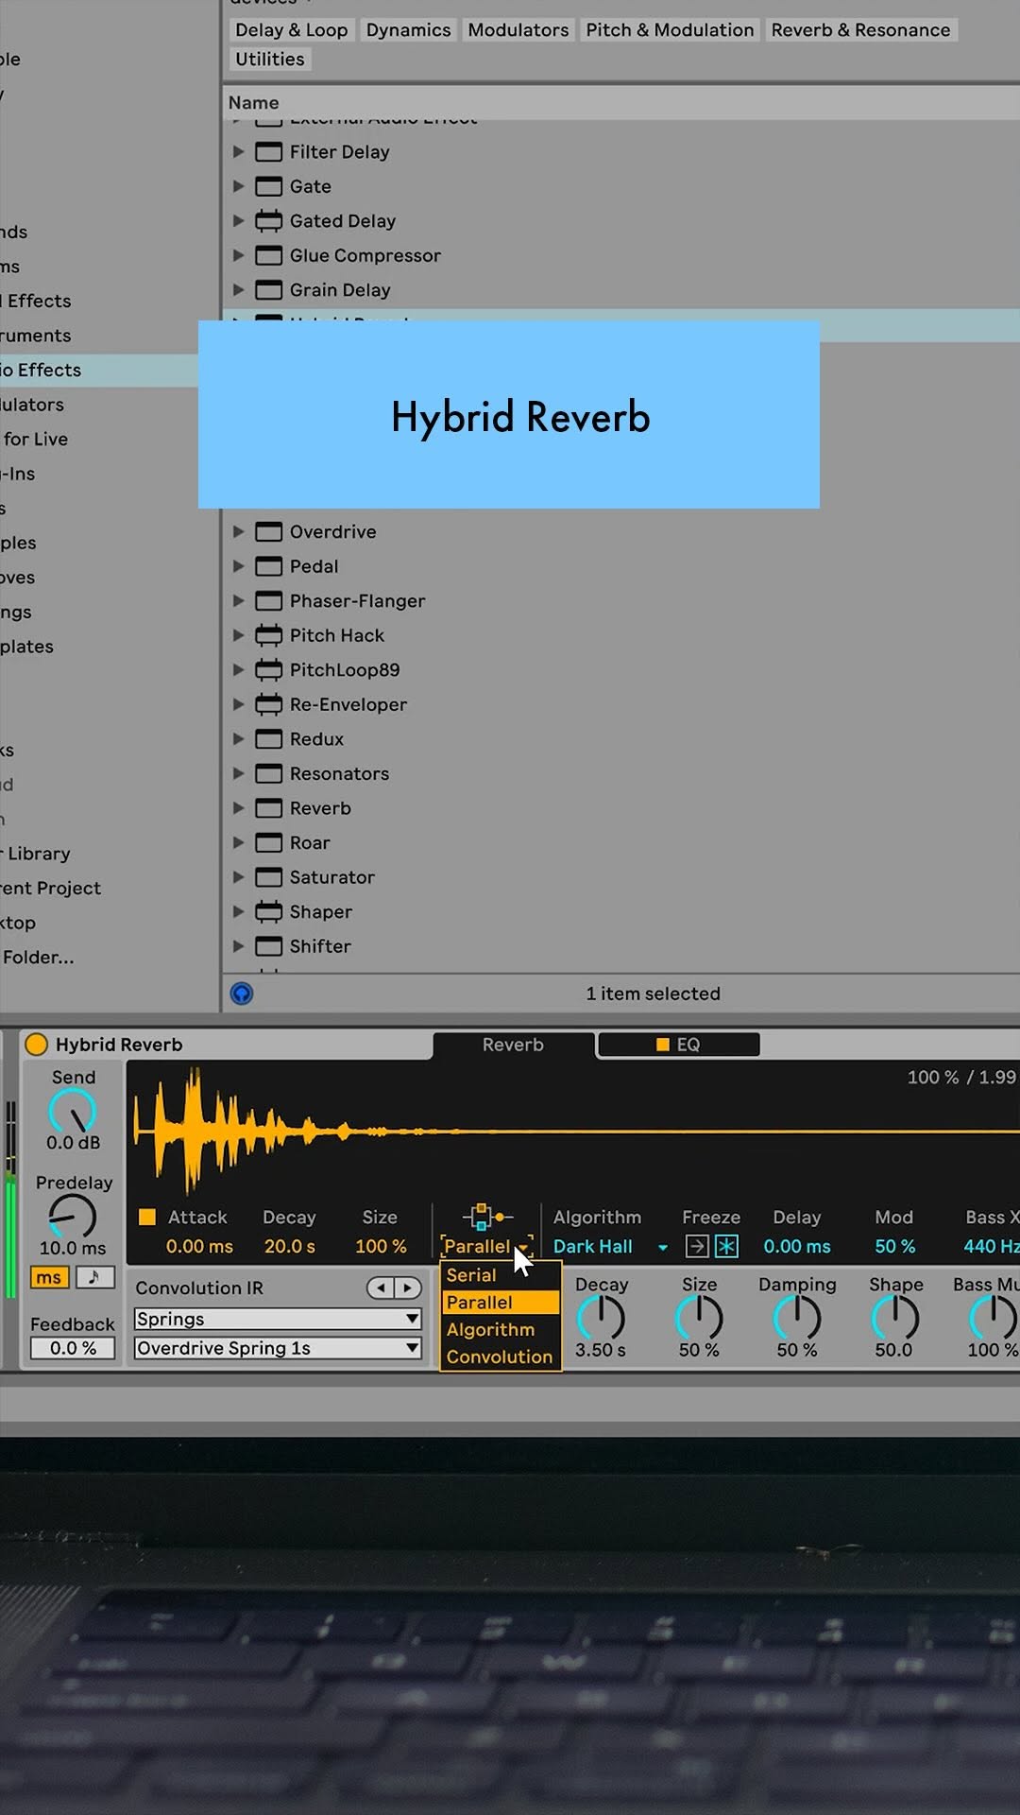Enable predelay ms time mode

[49, 1277]
